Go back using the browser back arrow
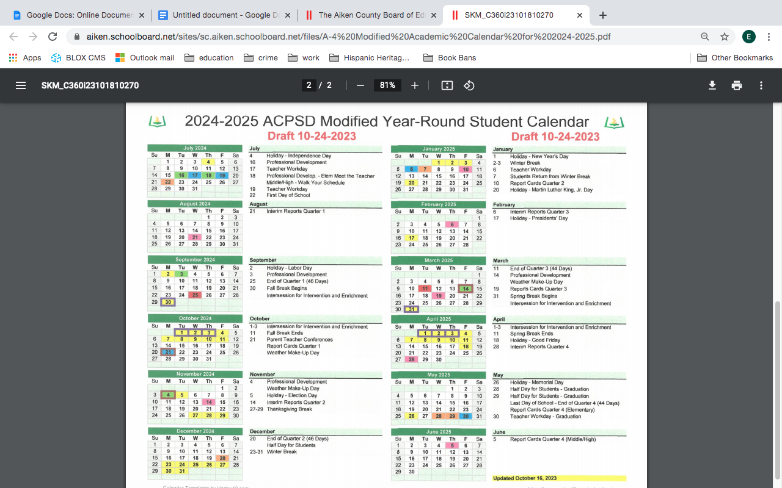782x488 pixels. click(12, 37)
